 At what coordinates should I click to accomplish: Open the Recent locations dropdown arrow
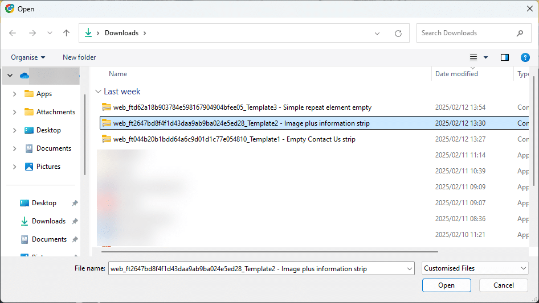pyautogui.click(x=48, y=33)
